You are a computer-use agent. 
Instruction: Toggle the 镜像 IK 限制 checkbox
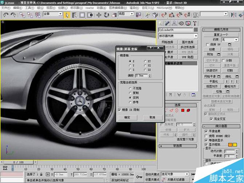click(120, 109)
